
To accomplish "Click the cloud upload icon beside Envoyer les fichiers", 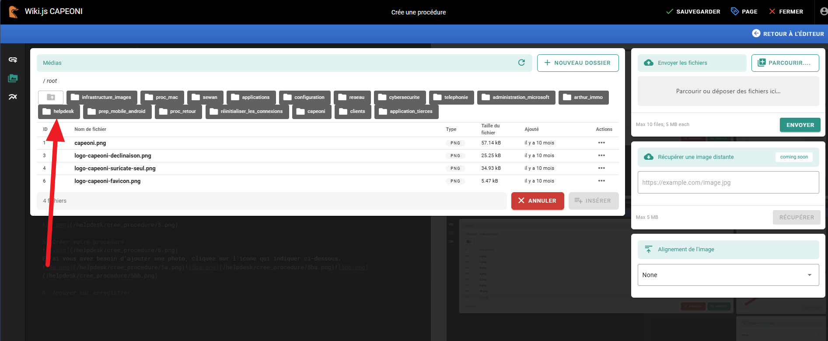I will click(x=649, y=63).
